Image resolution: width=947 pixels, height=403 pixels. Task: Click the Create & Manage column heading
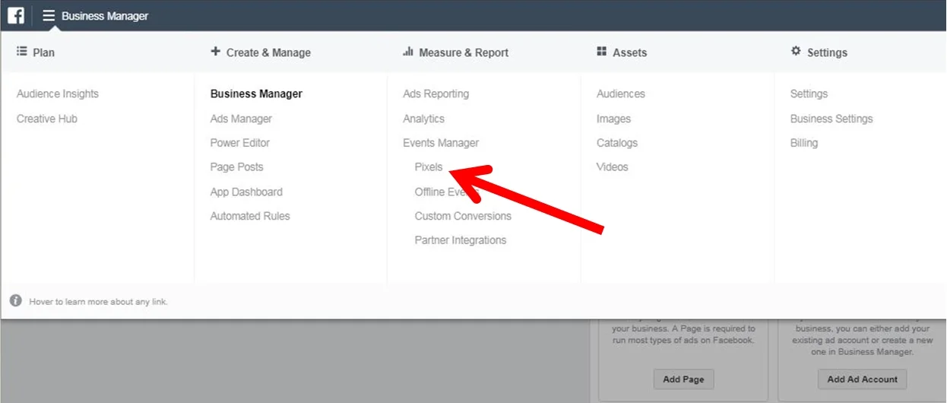click(269, 52)
